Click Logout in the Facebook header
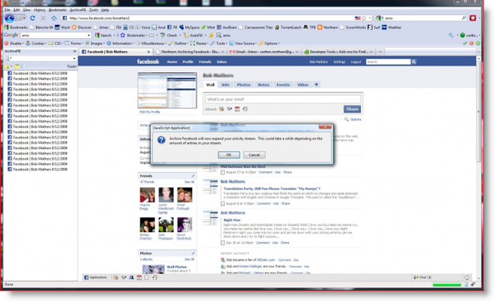 tap(356, 62)
